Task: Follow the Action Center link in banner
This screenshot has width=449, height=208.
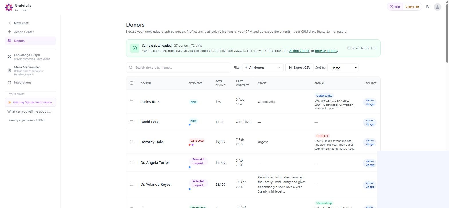Action: 299,51
